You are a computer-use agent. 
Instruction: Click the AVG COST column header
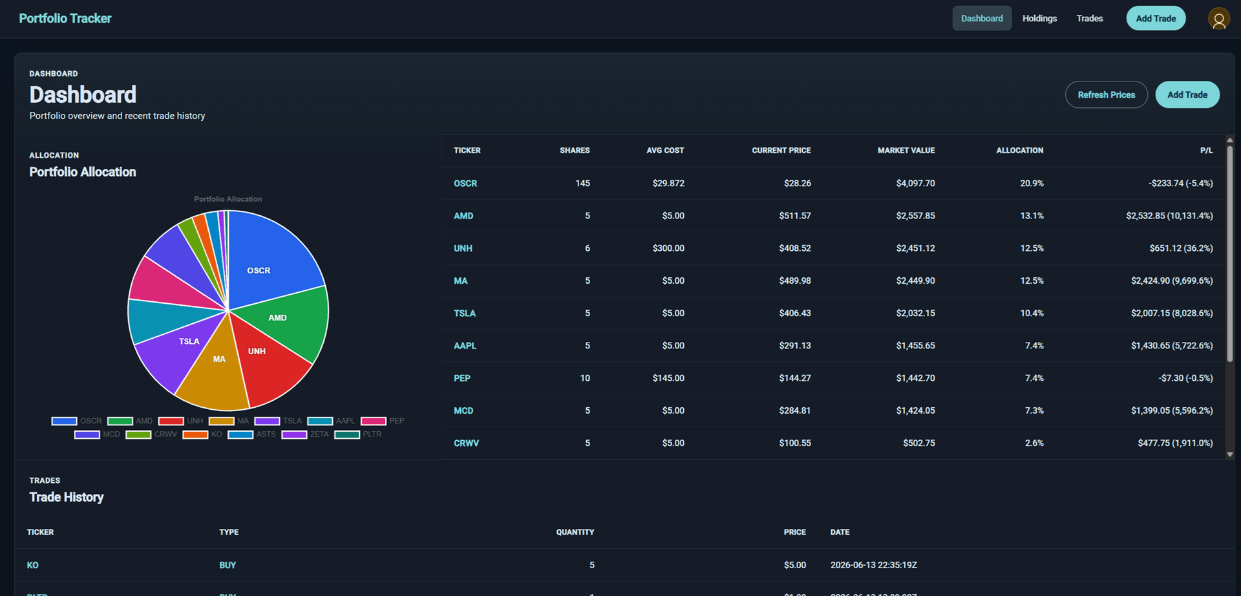pyautogui.click(x=665, y=151)
